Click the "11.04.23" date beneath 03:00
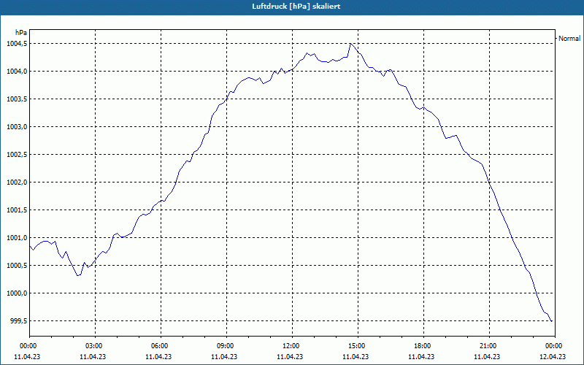This screenshot has height=365, width=584. click(93, 356)
